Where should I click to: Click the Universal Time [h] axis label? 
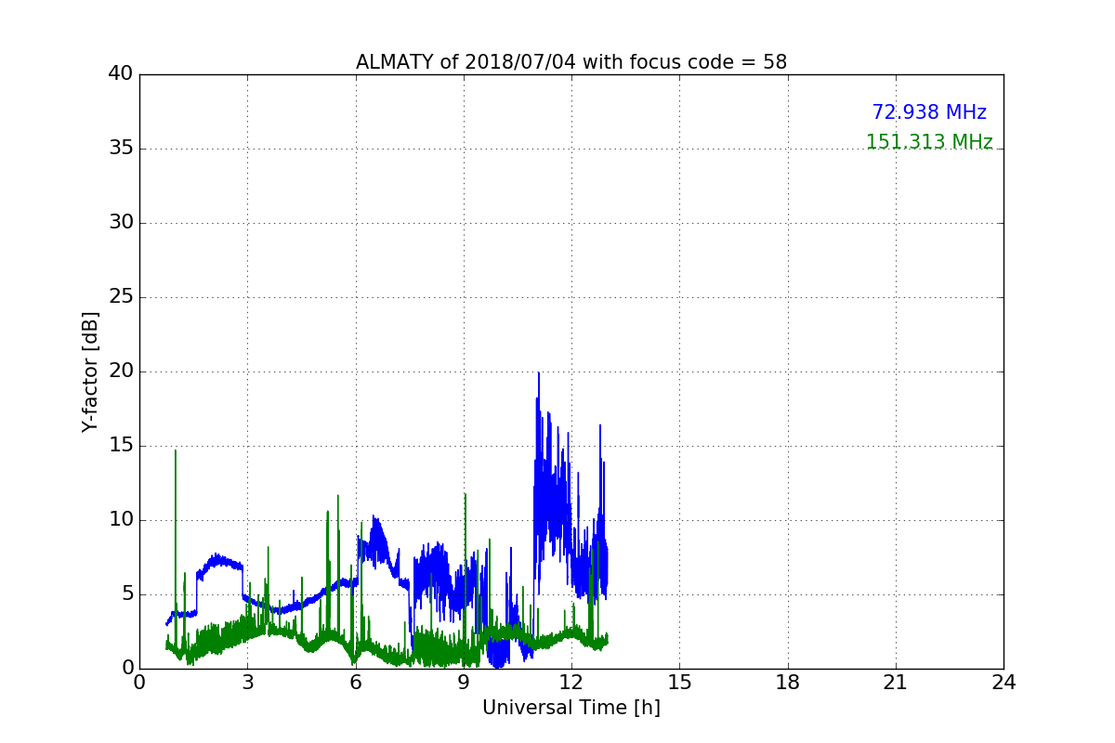point(571,708)
